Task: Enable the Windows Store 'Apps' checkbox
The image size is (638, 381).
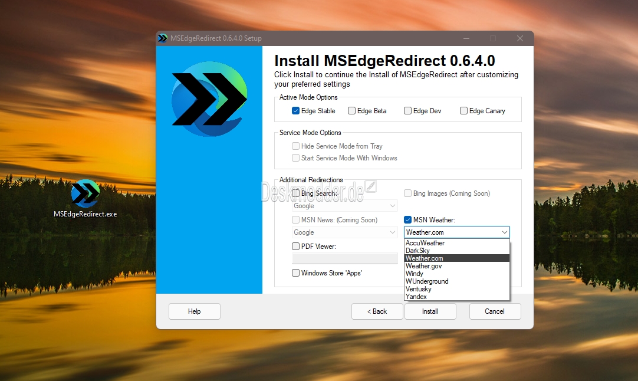Action: tap(296, 272)
